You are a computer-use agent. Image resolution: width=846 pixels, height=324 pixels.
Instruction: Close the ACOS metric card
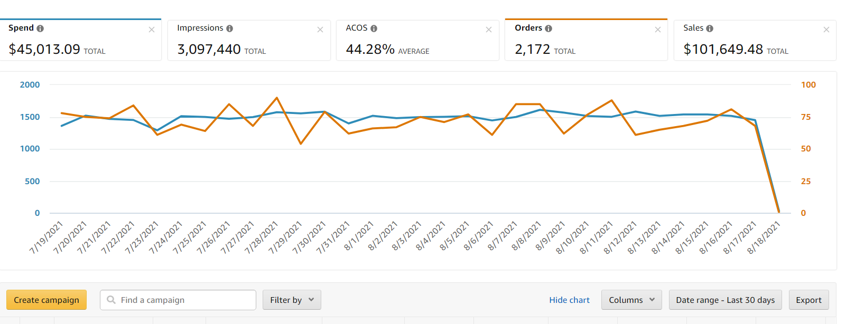pos(489,30)
